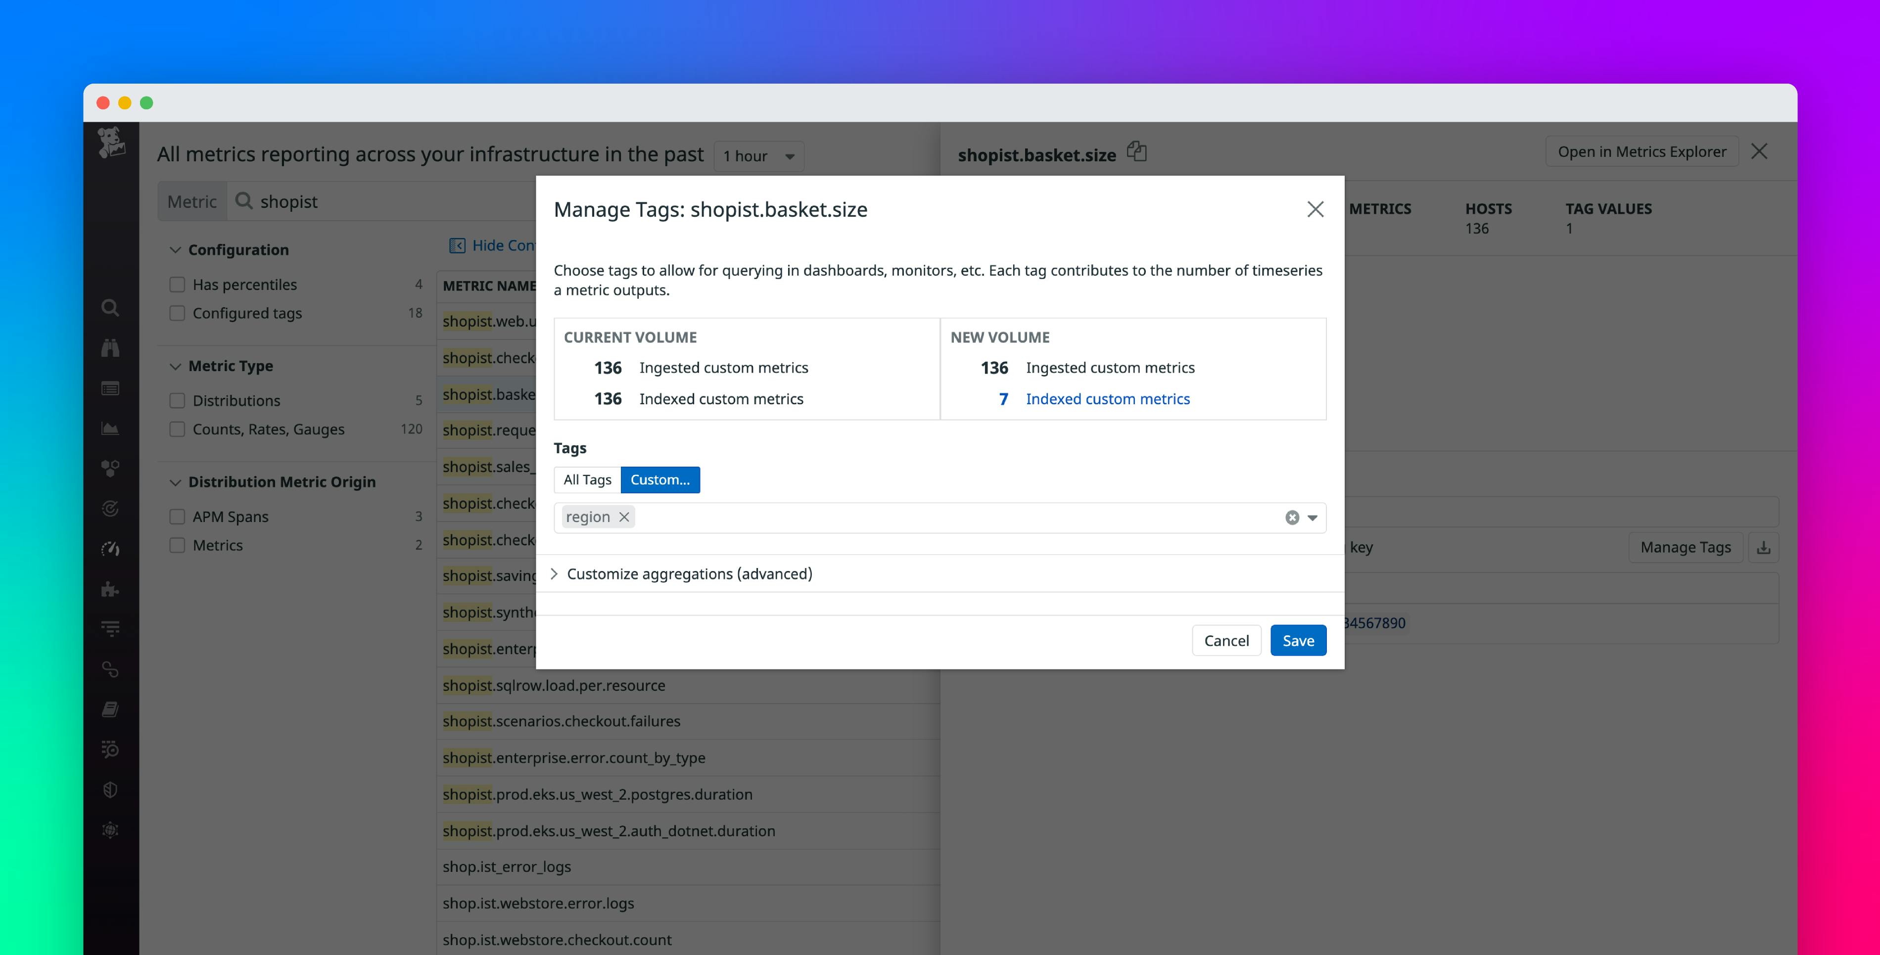This screenshot has height=955, width=1880.
Task: Open the Security shield icon in sidebar
Action: point(110,789)
